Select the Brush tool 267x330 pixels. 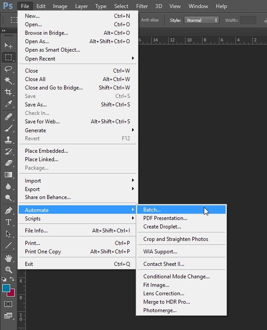[8, 128]
